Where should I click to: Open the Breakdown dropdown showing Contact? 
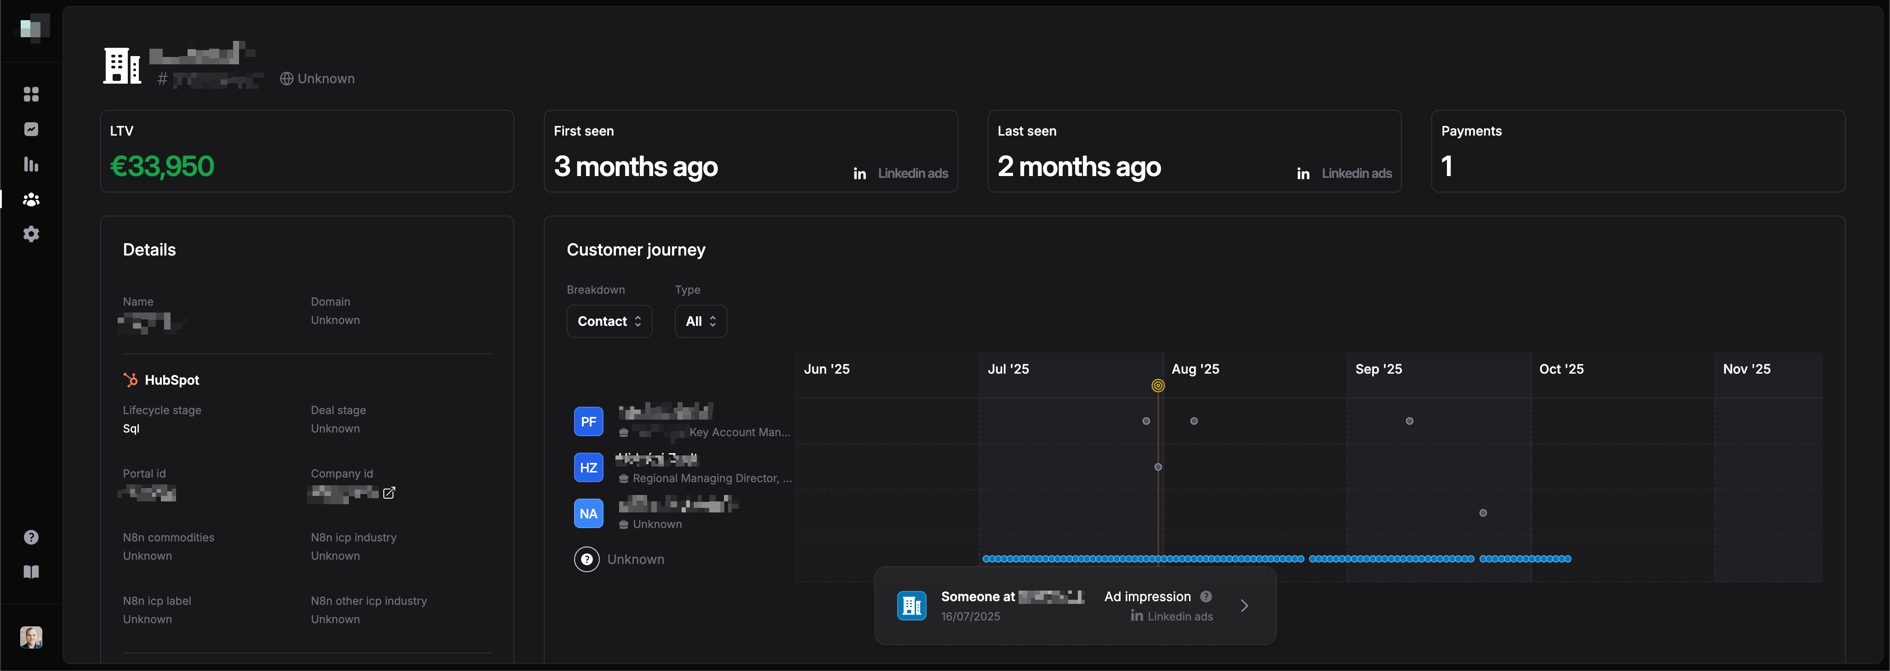(609, 321)
